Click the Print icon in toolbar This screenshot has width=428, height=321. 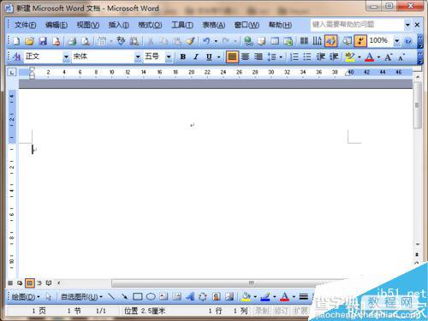pyautogui.click(x=72, y=41)
